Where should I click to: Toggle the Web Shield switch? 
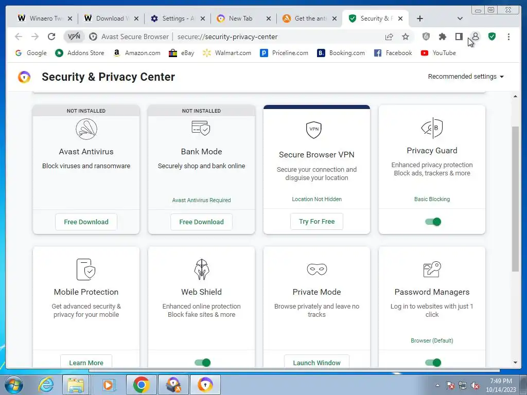tap(202, 363)
